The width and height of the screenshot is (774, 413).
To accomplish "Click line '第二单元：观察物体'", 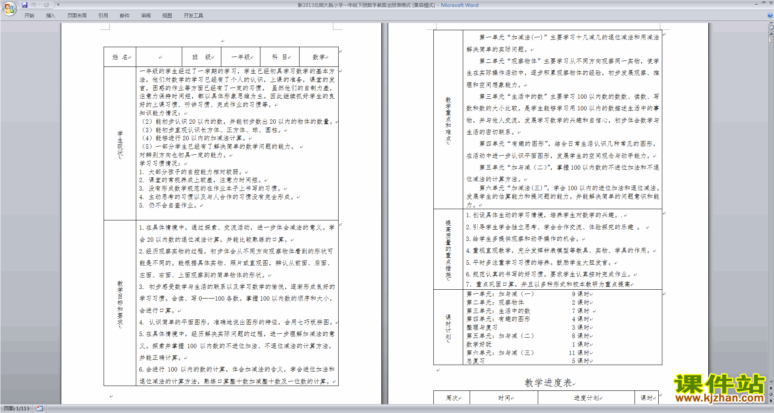I will click(x=495, y=303).
